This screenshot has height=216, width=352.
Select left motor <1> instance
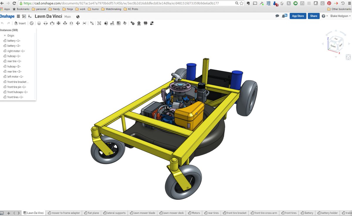pyautogui.click(x=15, y=77)
